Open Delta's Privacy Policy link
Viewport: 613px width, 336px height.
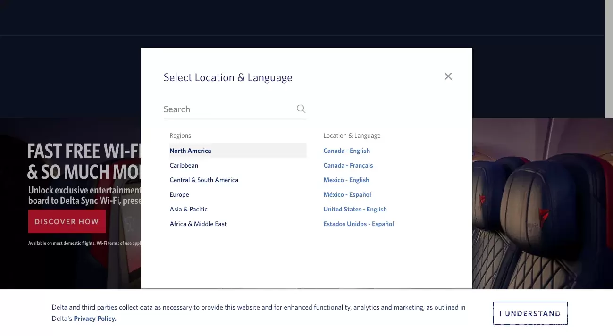(x=95, y=319)
